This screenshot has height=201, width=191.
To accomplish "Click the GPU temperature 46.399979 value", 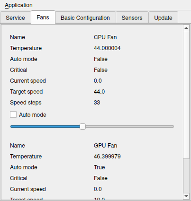I will (107, 157).
